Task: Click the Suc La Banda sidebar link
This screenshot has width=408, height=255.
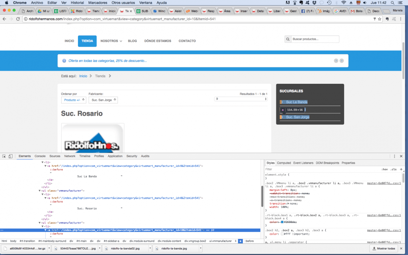Action: [x=297, y=102]
